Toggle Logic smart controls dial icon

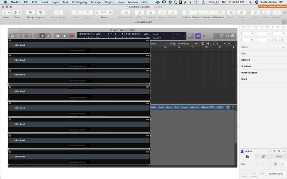[37, 36]
